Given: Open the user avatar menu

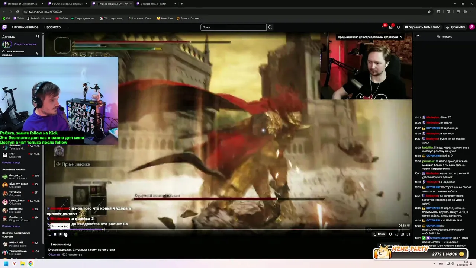Looking at the screenshot, I should (472, 27).
